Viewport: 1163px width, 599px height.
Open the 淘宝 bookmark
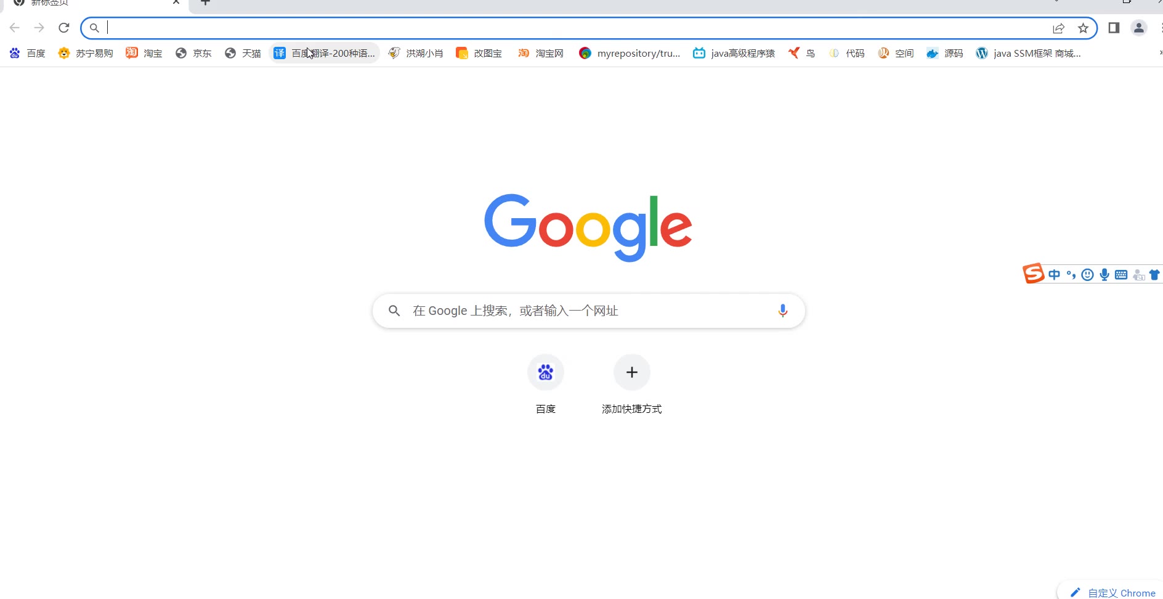click(144, 54)
